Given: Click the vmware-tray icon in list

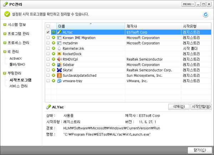Looking at the screenshot, I should [59, 81].
